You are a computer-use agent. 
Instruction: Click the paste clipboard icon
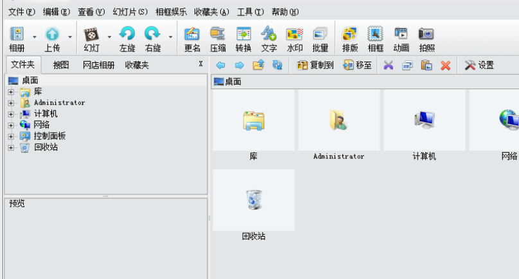[x=427, y=65]
